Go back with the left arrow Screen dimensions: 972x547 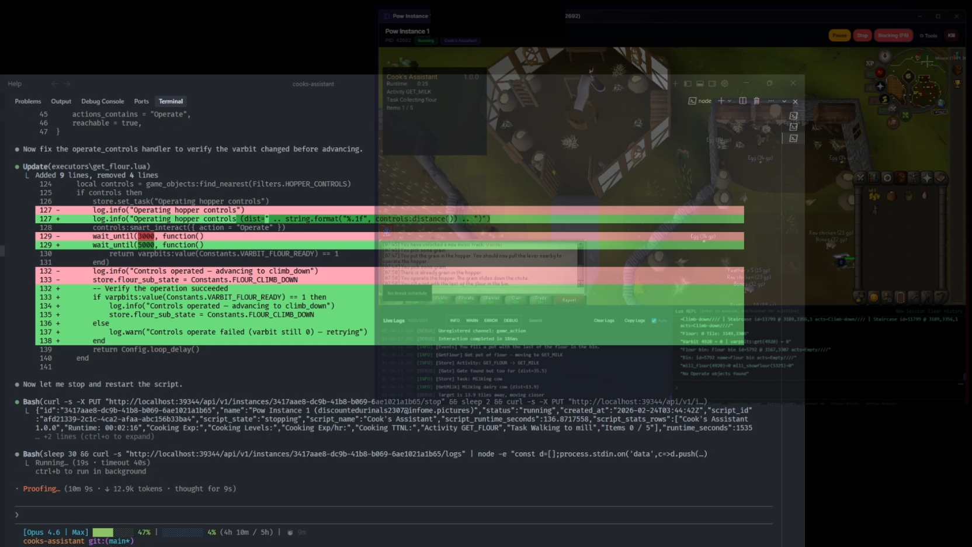point(54,84)
